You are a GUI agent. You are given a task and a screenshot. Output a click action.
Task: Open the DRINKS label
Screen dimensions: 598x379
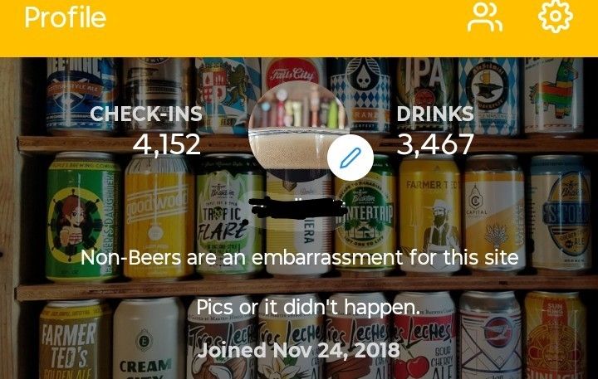435,114
